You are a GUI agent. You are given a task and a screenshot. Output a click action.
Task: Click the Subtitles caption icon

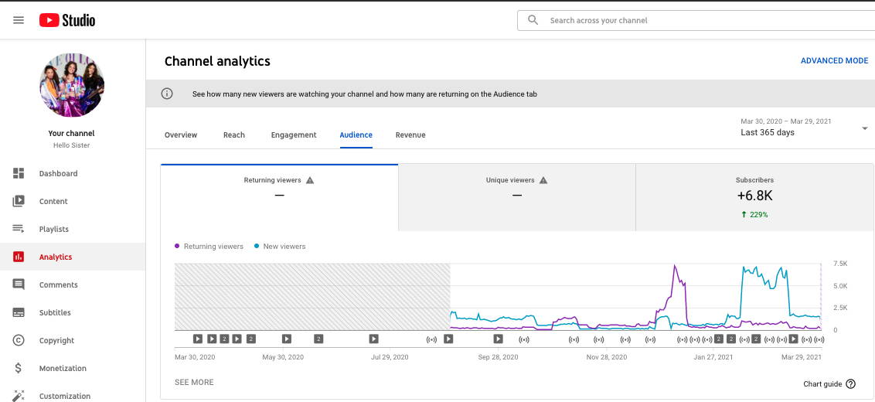(x=19, y=312)
